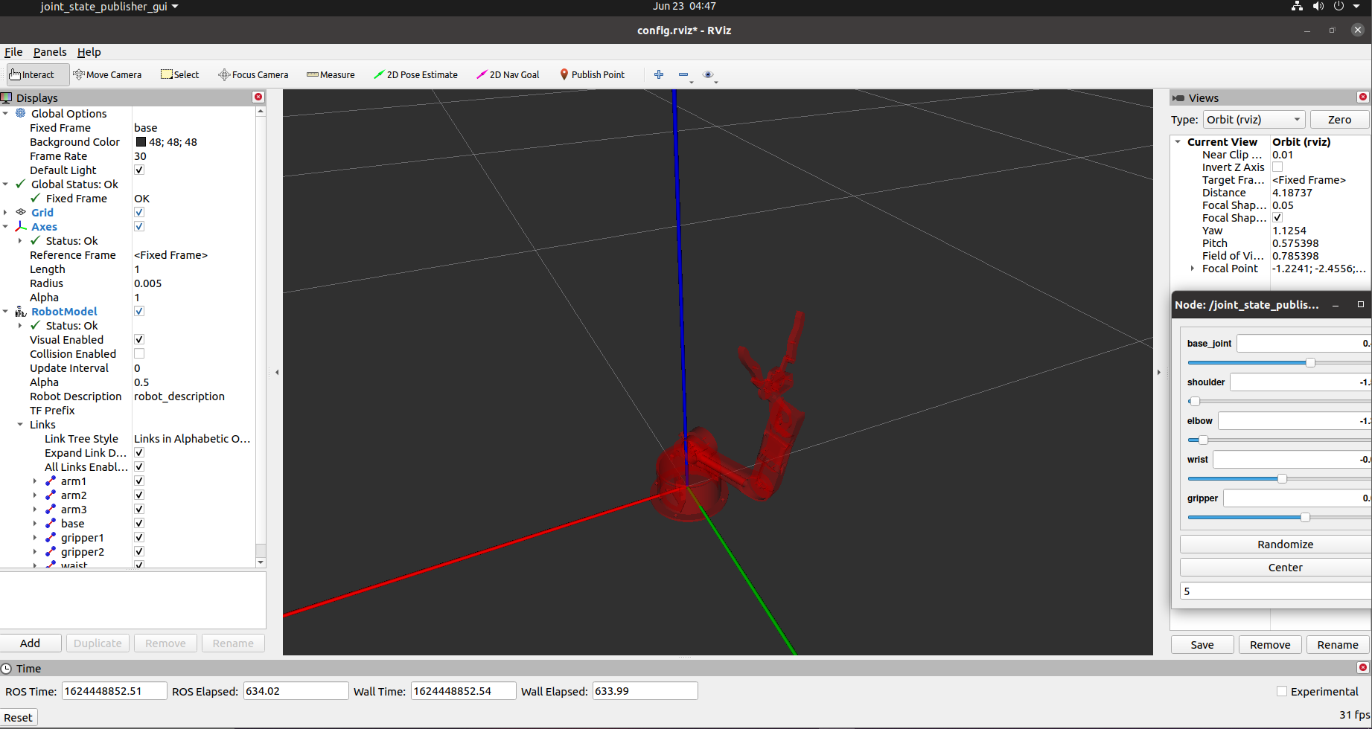Toggle the Grid display checkbox
This screenshot has height=729, width=1372.
click(139, 213)
